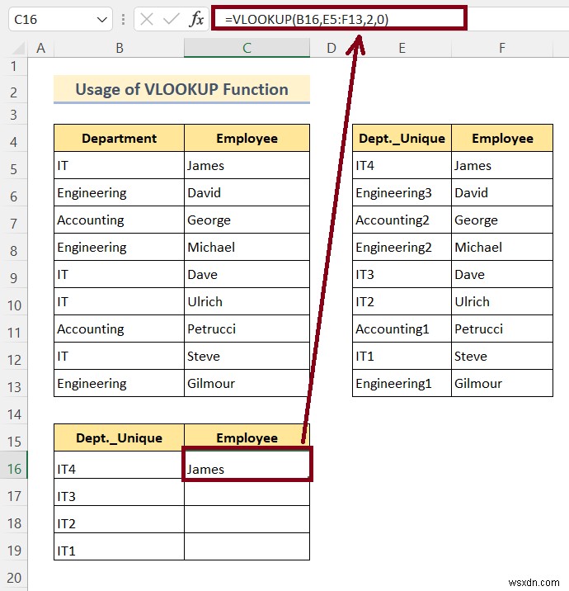Viewport: 569px width, 591px height.
Task: Select cell 'James' in column C row 5
Action: click(247, 165)
